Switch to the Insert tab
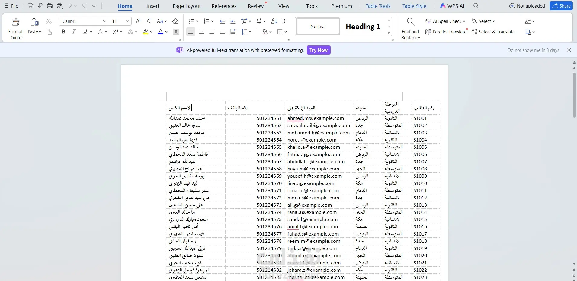Image resolution: width=577 pixels, height=281 pixels. click(x=153, y=6)
